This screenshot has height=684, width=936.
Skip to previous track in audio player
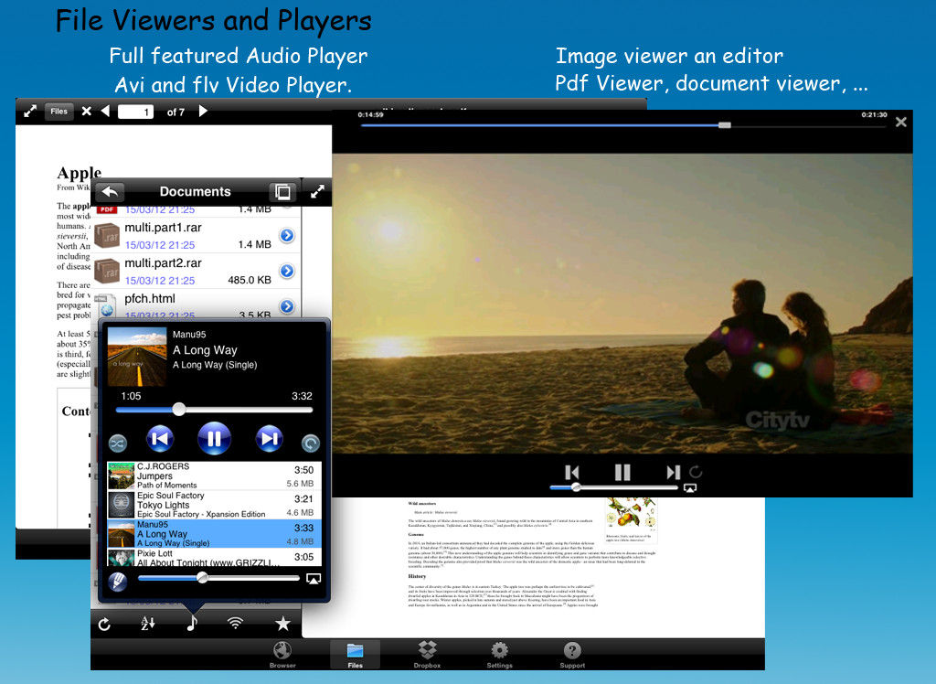tap(160, 439)
